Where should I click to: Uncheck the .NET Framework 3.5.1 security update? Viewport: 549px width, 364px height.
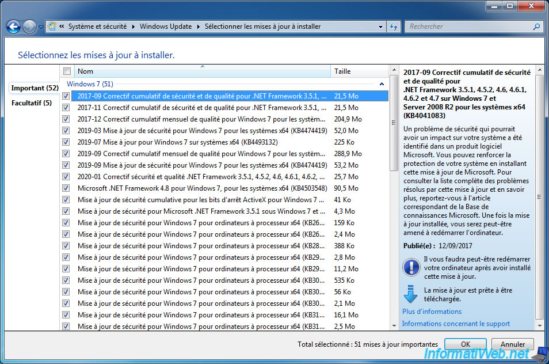tap(66, 211)
